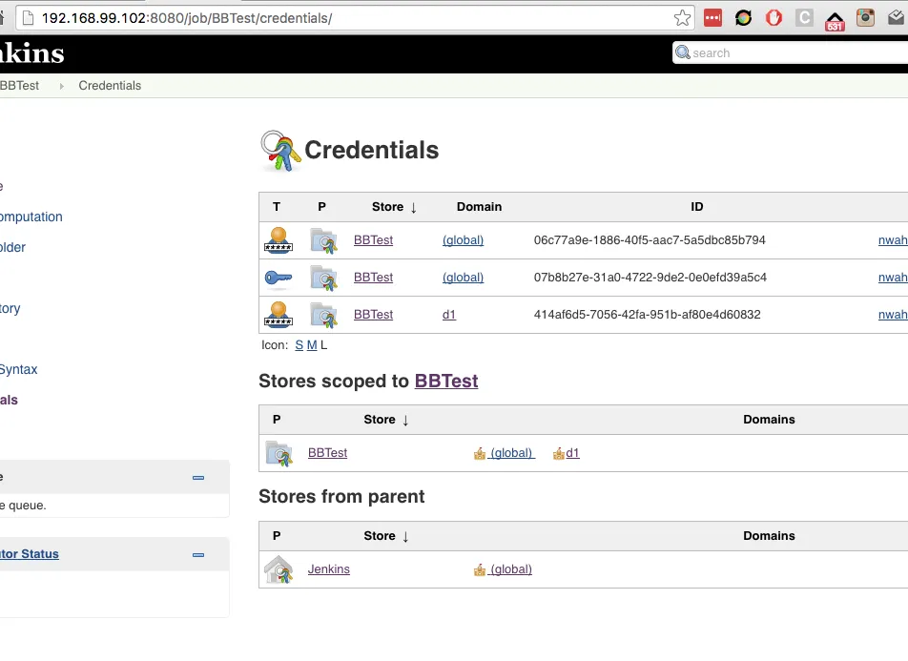Click the T column header
908x661 pixels.
tap(277, 207)
